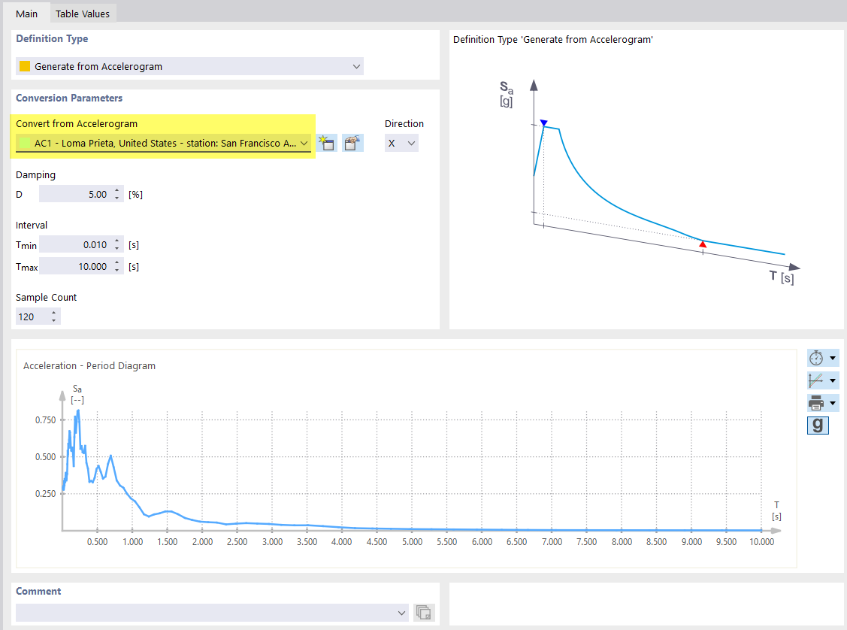Image resolution: width=847 pixels, height=630 pixels.
Task: Toggle the g units display button
Action: [818, 425]
